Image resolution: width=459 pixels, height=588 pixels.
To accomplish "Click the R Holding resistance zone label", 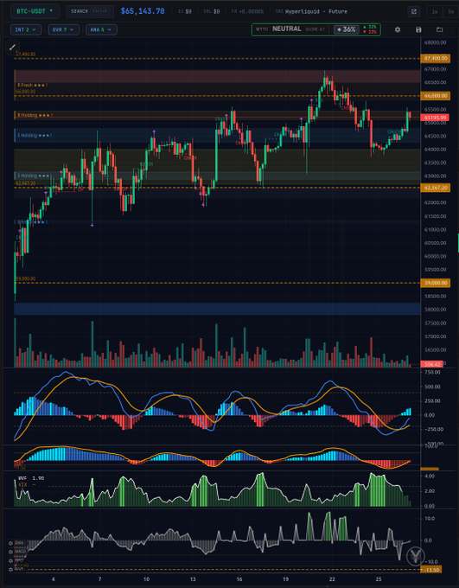I will 35,115.
